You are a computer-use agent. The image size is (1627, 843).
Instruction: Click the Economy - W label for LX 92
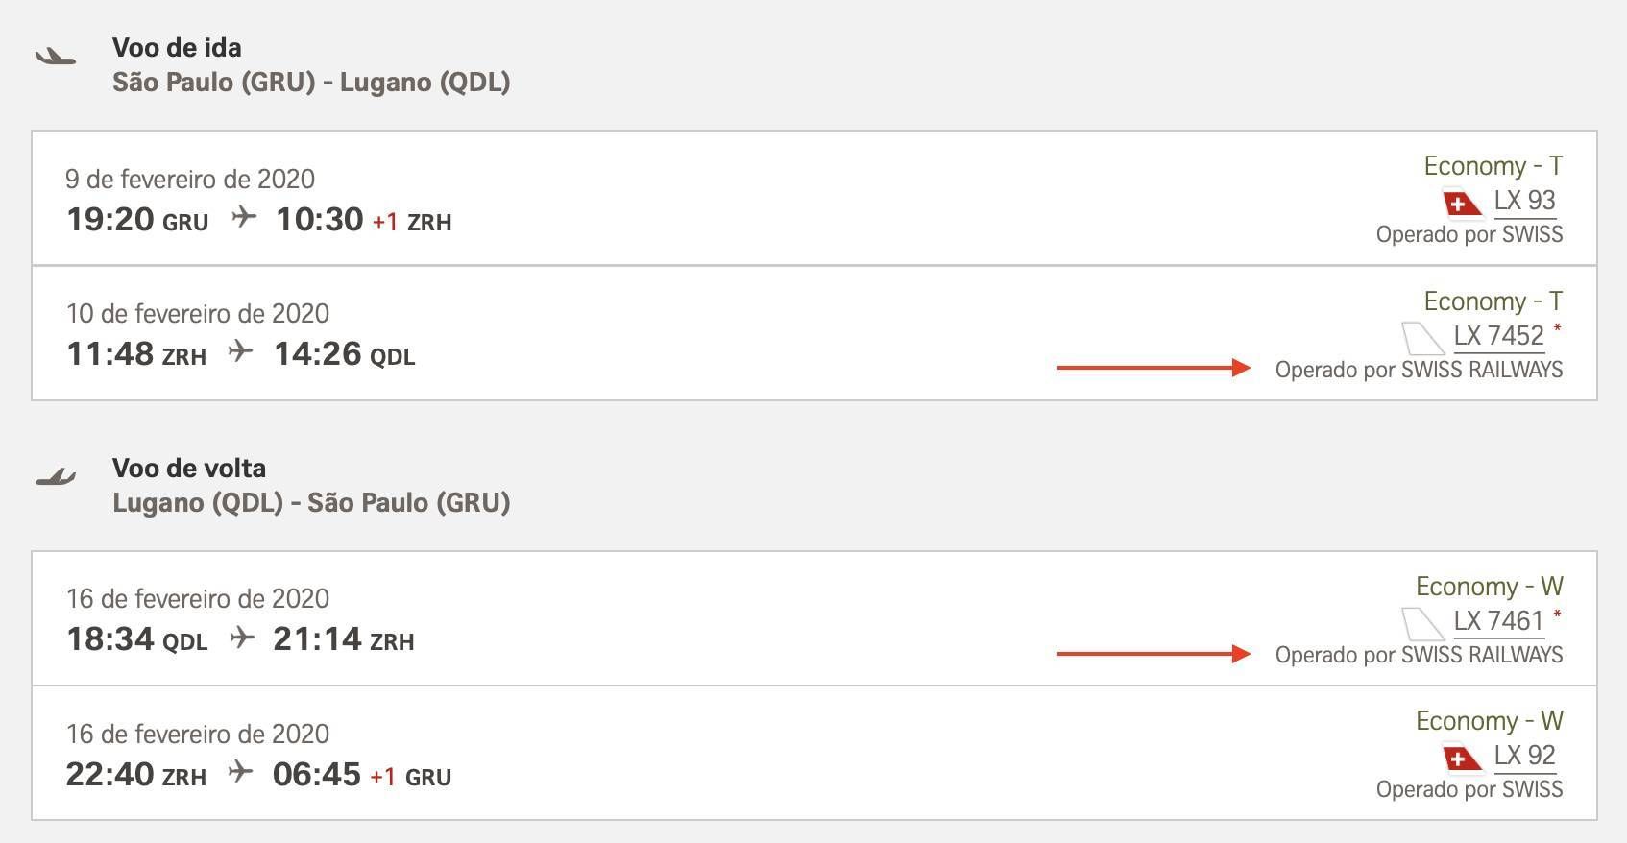(1490, 721)
